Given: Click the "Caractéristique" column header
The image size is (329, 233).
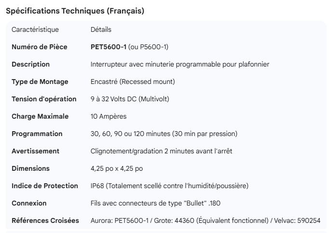Looking at the screenshot, I should click(35, 29).
